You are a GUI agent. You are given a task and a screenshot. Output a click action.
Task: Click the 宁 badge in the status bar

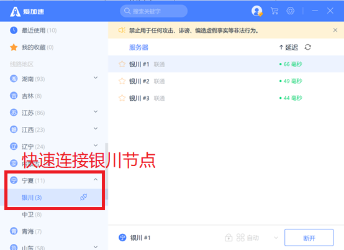pos(122,238)
